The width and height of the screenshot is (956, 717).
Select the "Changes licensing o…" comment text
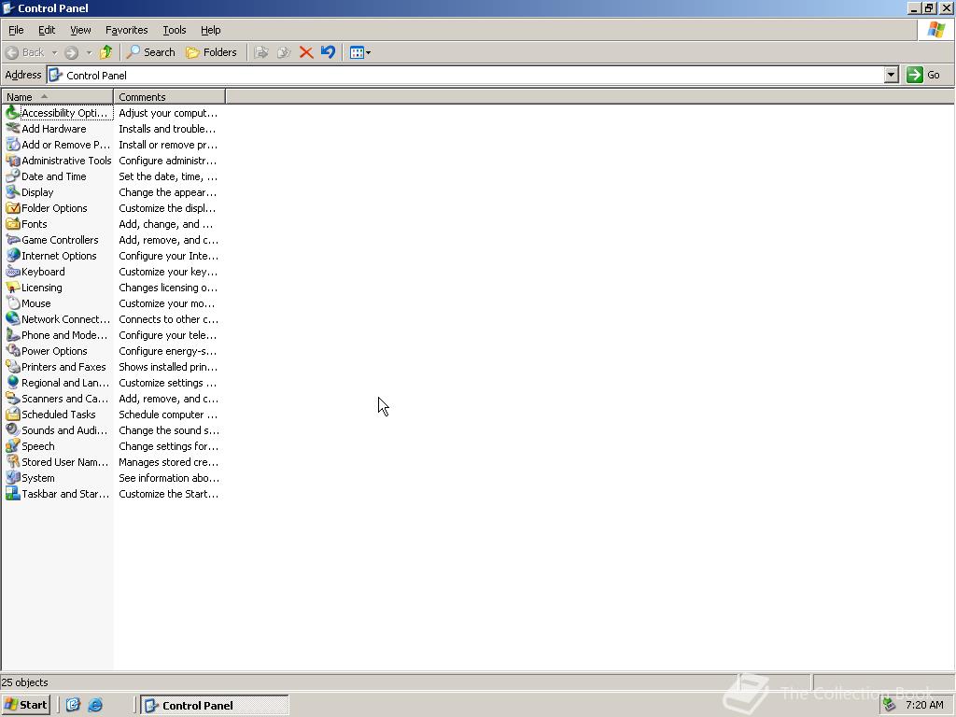[168, 288]
